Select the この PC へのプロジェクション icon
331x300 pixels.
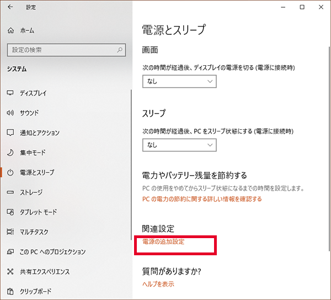point(10,251)
